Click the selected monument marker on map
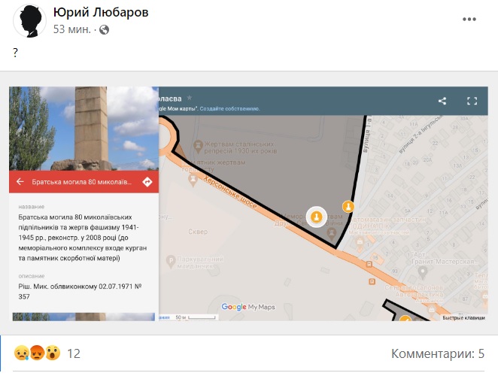Viewport: 498px width, 376px height. click(317, 217)
